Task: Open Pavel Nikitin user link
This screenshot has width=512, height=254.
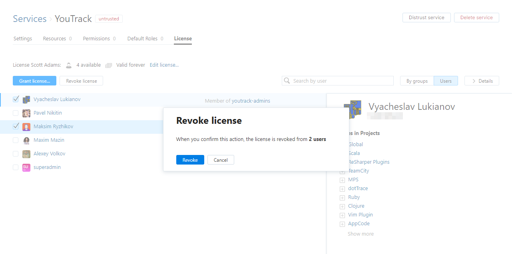Action: (48, 113)
